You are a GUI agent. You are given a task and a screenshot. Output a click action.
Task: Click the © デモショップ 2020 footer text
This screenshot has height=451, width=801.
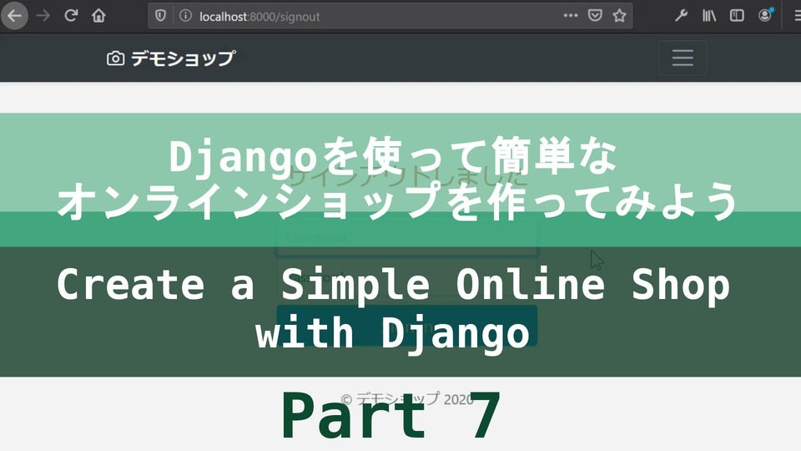407,399
